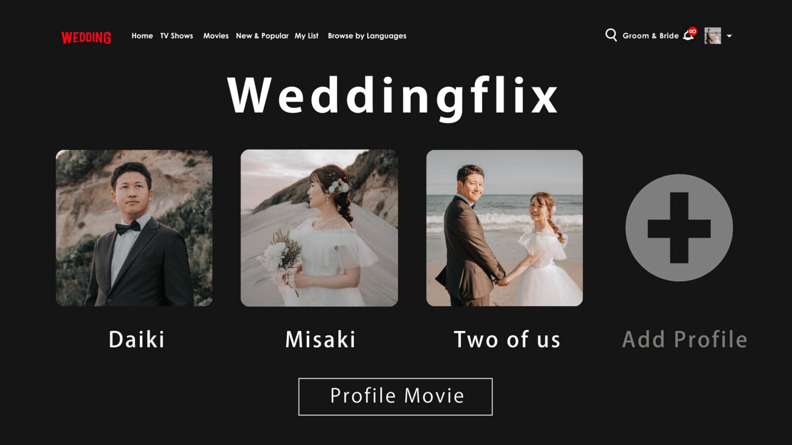The height and width of the screenshot is (445, 792).
Task: Click the gray plus circle icon
Action: [679, 227]
